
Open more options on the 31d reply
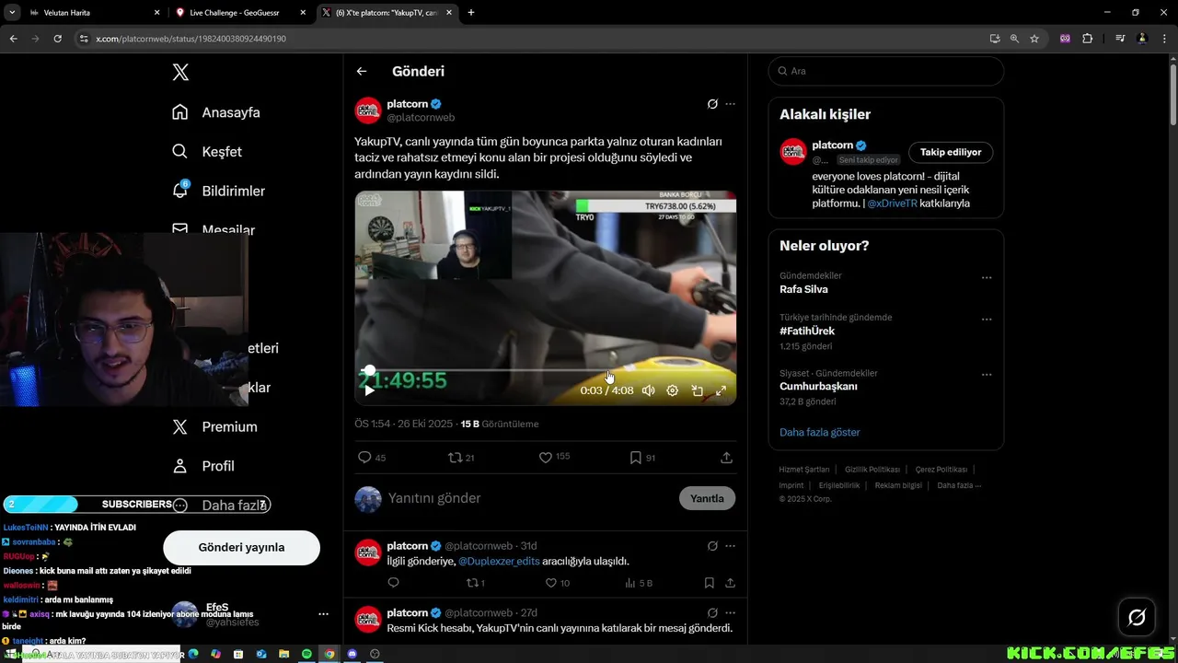coord(730,546)
